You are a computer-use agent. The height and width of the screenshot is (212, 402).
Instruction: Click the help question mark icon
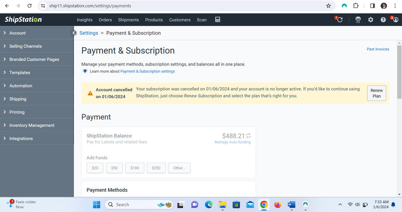coord(383,20)
